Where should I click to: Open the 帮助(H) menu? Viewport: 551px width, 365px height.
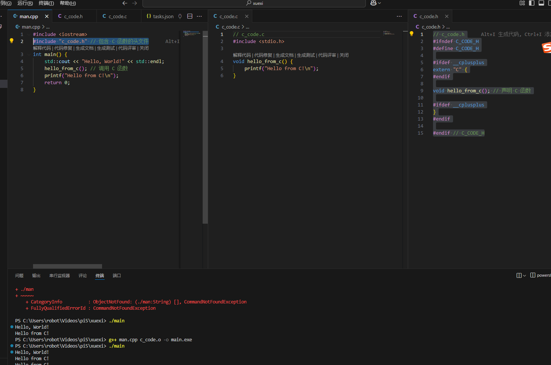tap(68, 3)
